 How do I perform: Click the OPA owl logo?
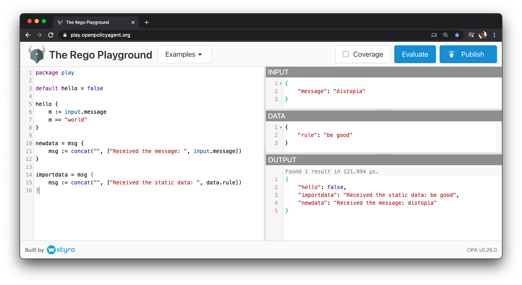coord(37,55)
